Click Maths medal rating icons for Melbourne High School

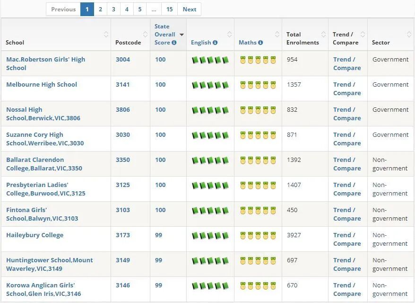click(258, 85)
